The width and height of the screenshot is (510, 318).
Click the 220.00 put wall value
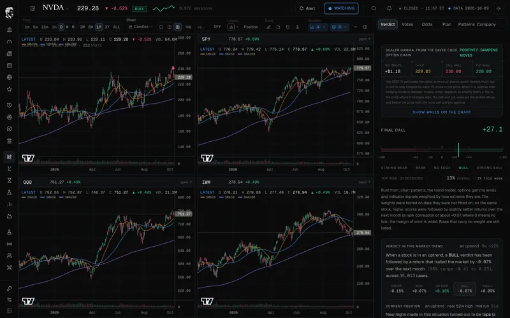[x=484, y=71]
